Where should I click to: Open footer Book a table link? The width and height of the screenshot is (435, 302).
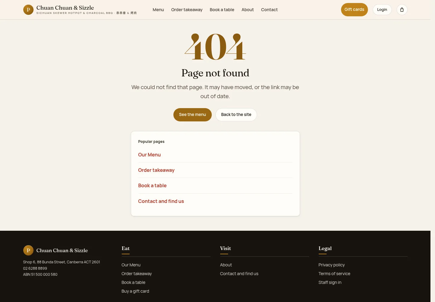[x=134, y=282]
